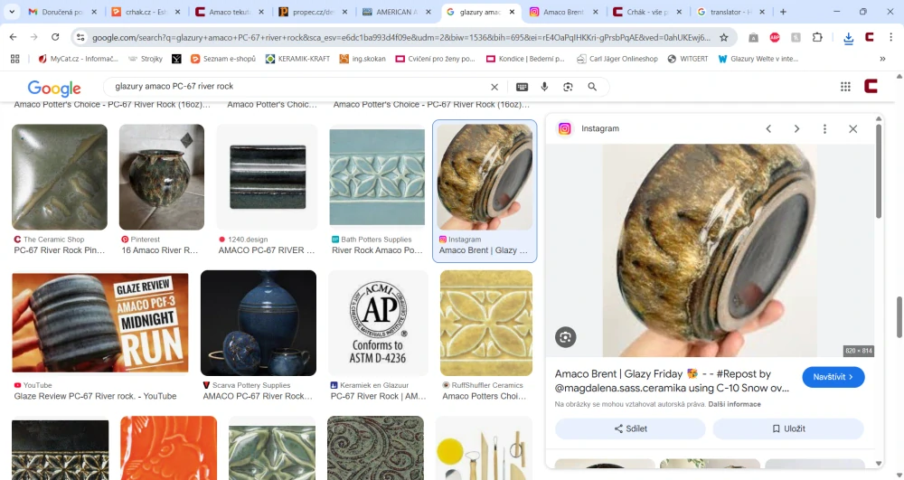This screenshot has height=480, width=904.
Task: Open The Ceramic Shop River Rock thumbnail
Action: (x=60, y=177)
